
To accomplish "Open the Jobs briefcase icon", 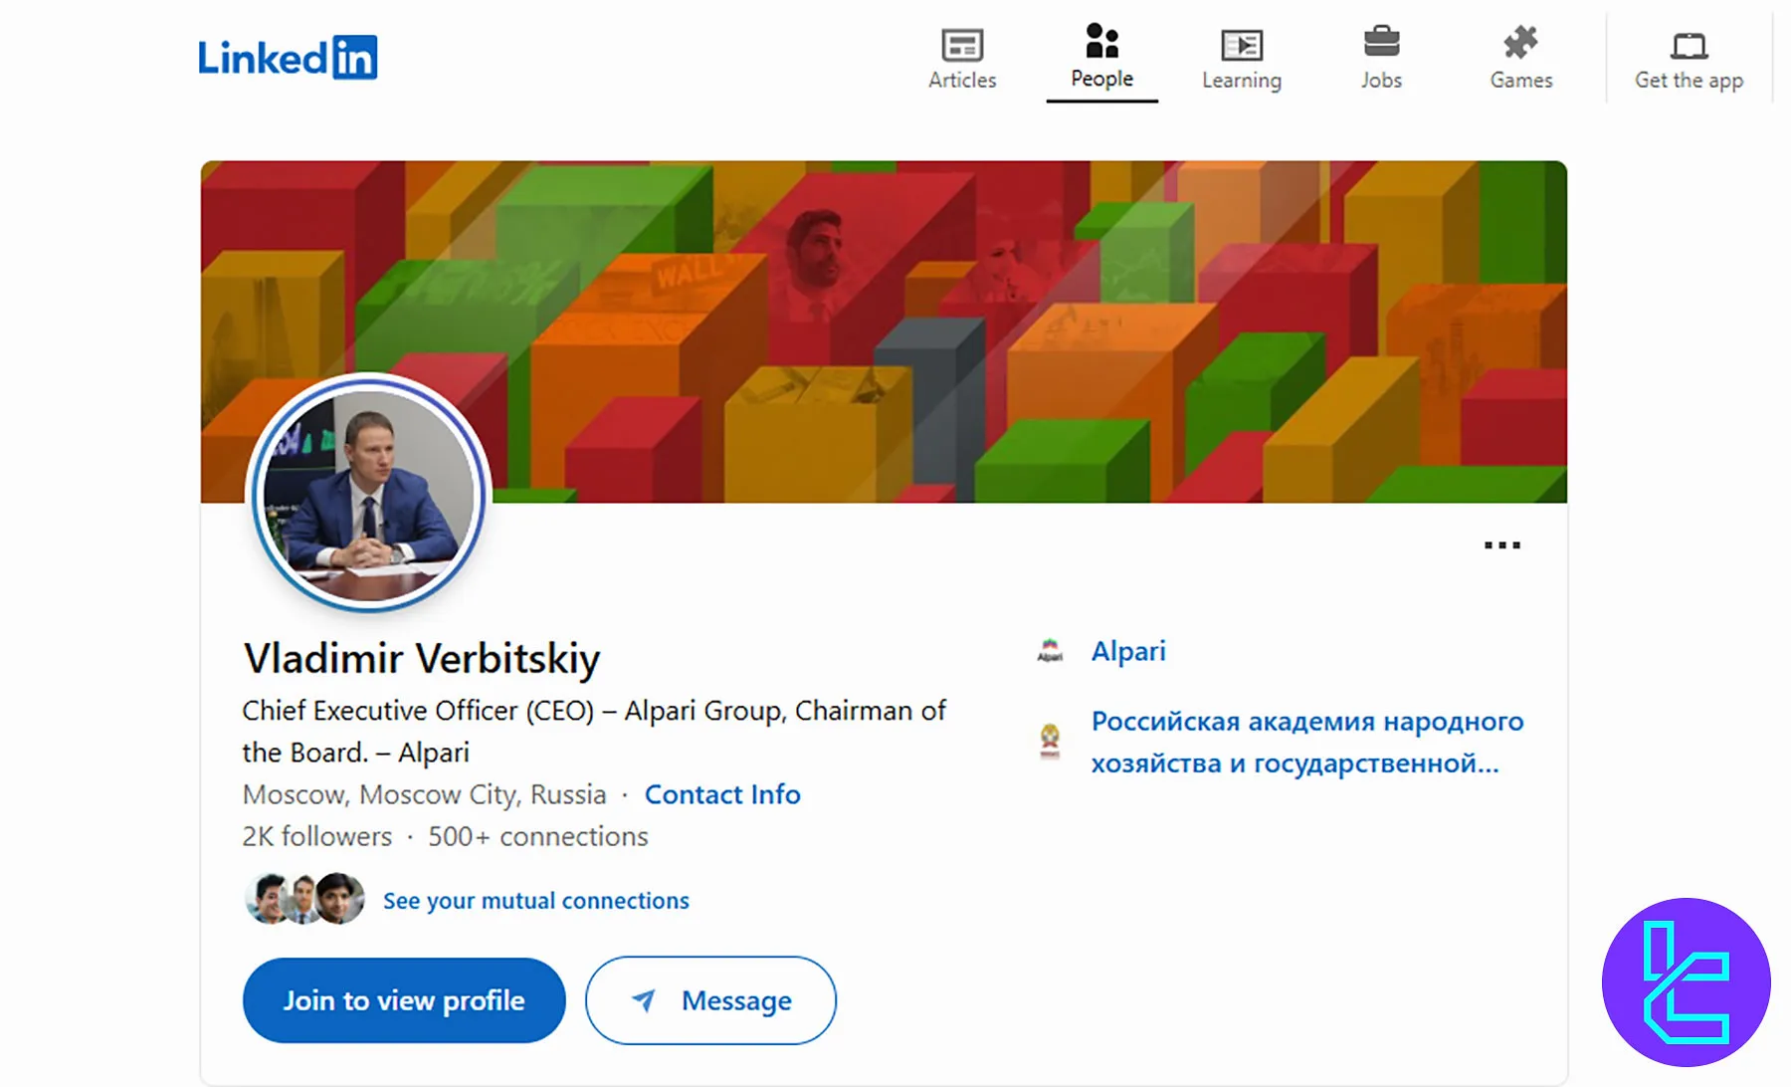I will click(1381, 43).
